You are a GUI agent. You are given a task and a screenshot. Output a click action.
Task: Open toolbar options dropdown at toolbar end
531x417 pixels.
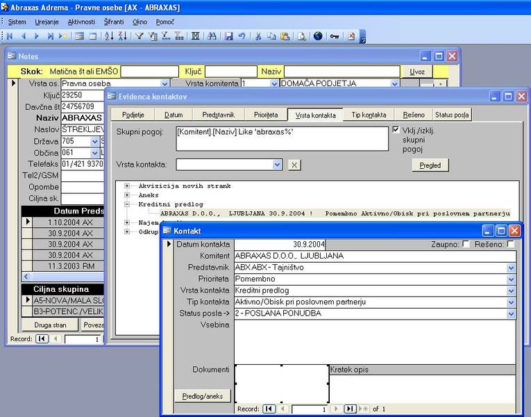(362, 37)
